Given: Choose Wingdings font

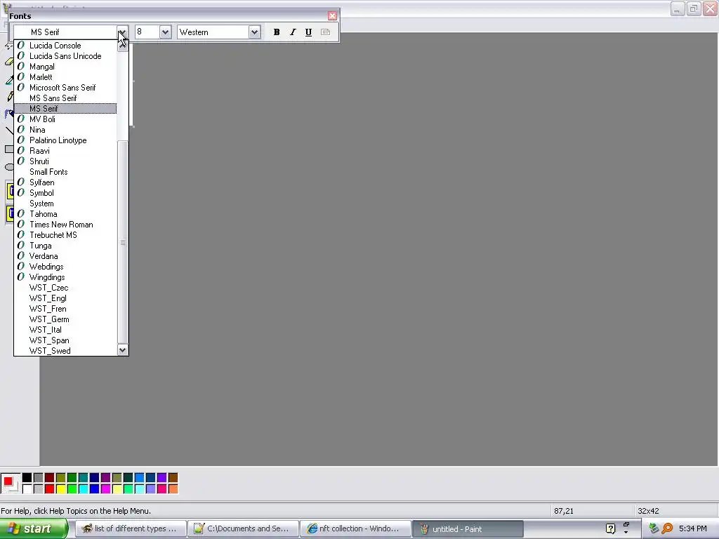Looking at the screenshot, I should coord(65,277).
